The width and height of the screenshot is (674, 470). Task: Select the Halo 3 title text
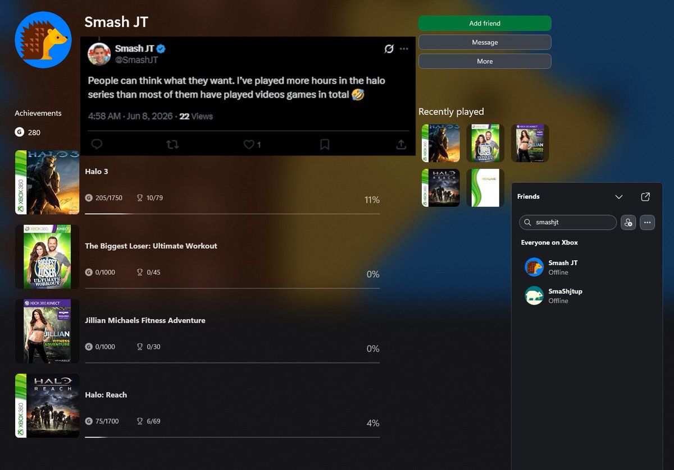pyautogui.click(x=97, y=171)
